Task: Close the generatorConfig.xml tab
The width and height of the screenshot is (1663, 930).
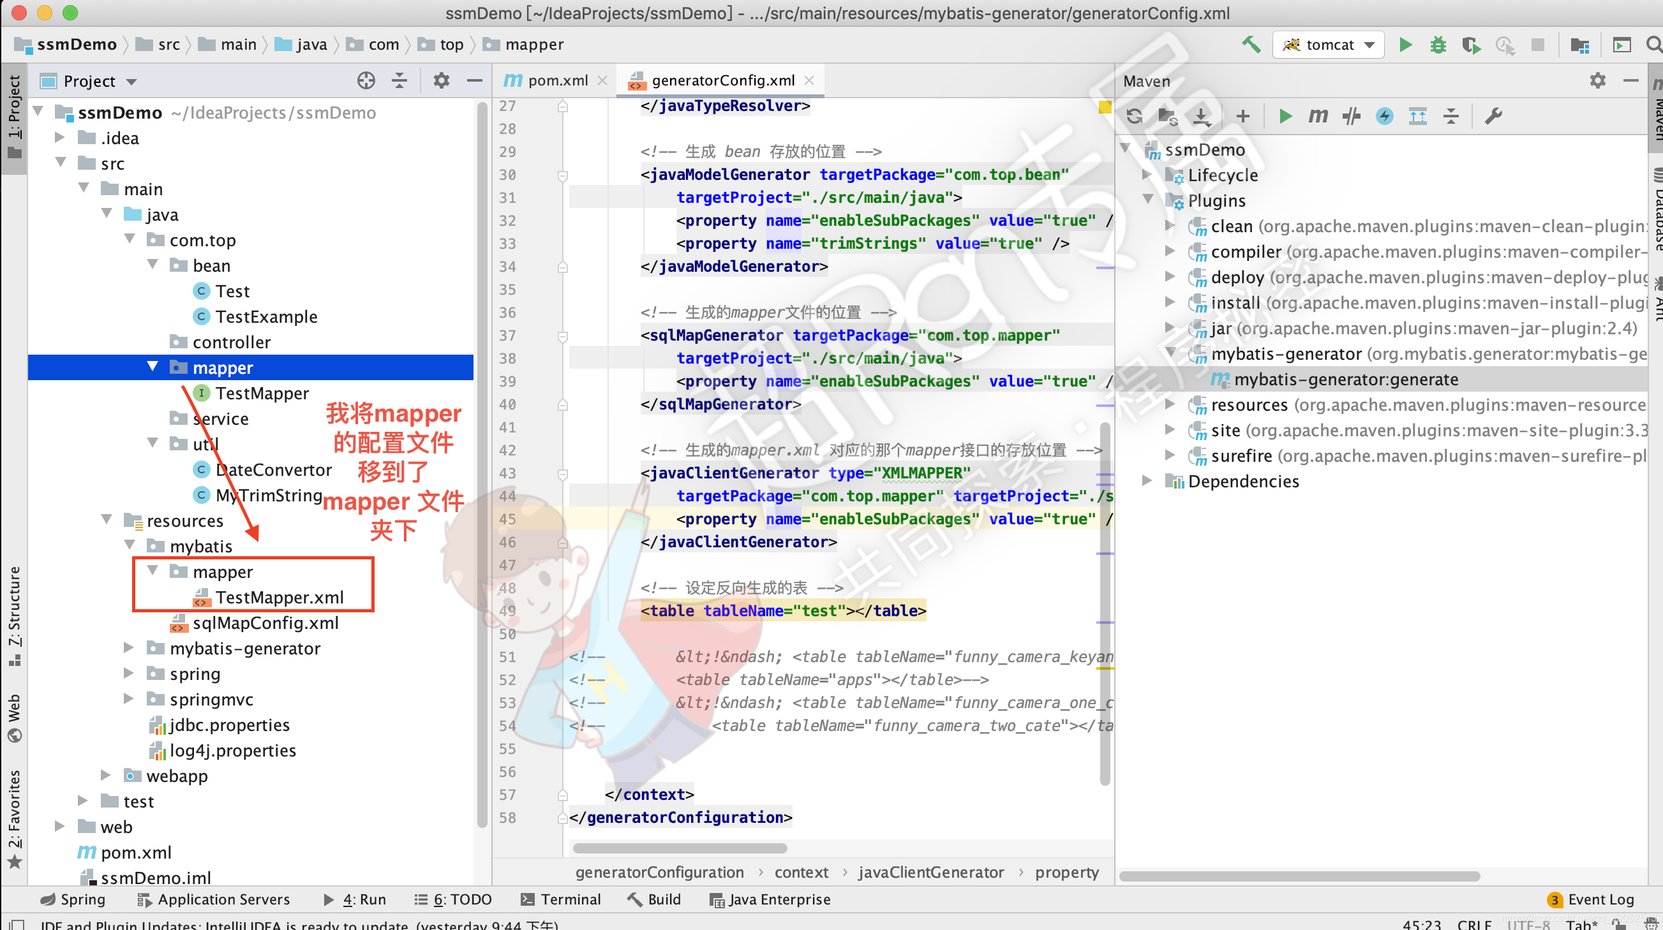Action: 809,80
